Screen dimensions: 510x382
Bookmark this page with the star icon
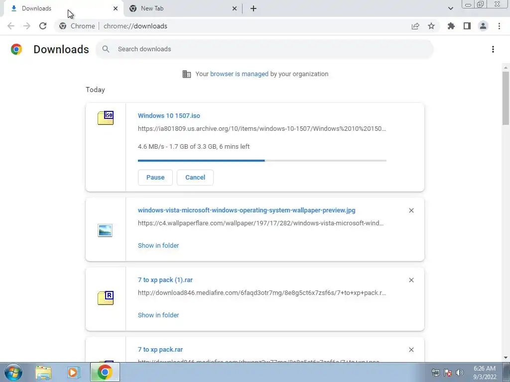click(431, 26)
